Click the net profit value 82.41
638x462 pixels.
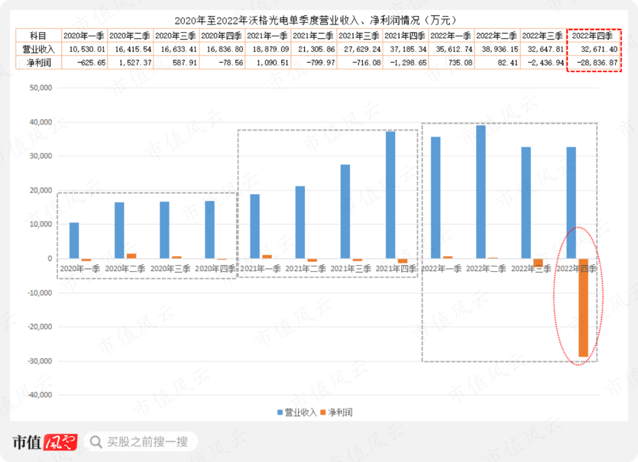point(508,63)
